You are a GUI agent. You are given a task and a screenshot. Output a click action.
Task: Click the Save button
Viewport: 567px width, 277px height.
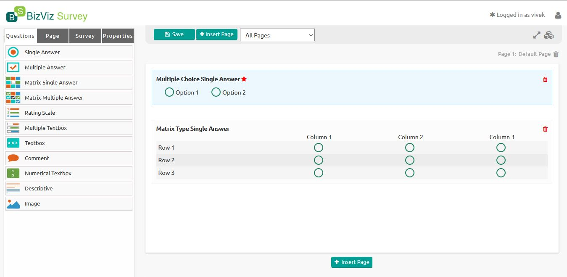coord(174,34)
